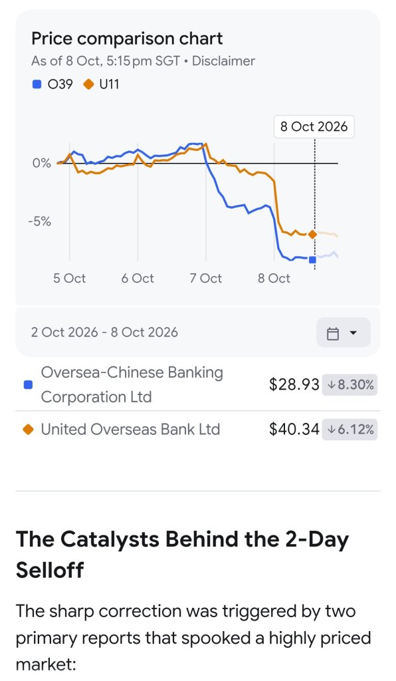
Task: Select the 5 Oct axis label
Action: pos(69,279)
